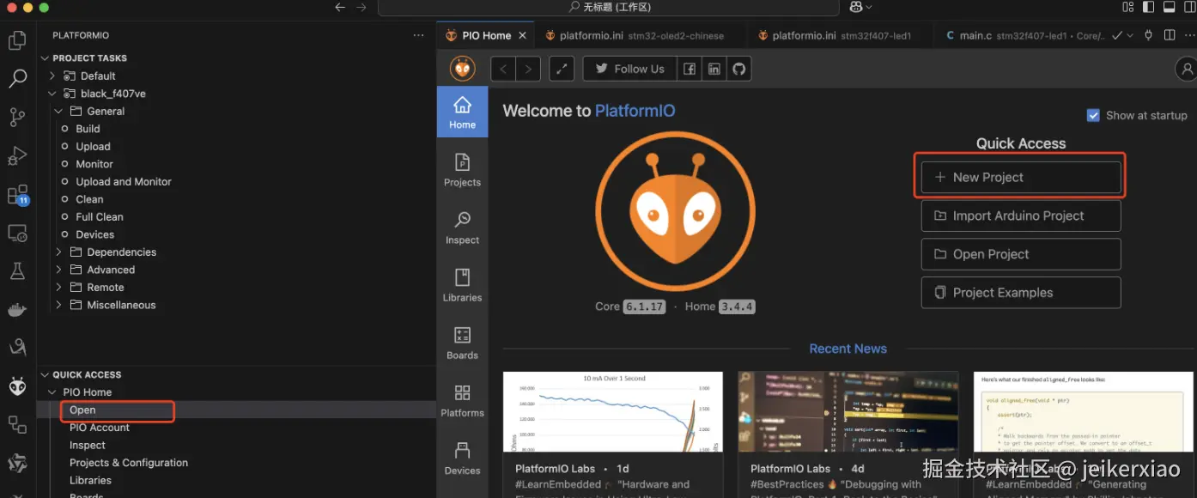Image resolution: width=1197 pixels, height=498 pixels.
Task: Run the Build task
Action: (88, 129)
